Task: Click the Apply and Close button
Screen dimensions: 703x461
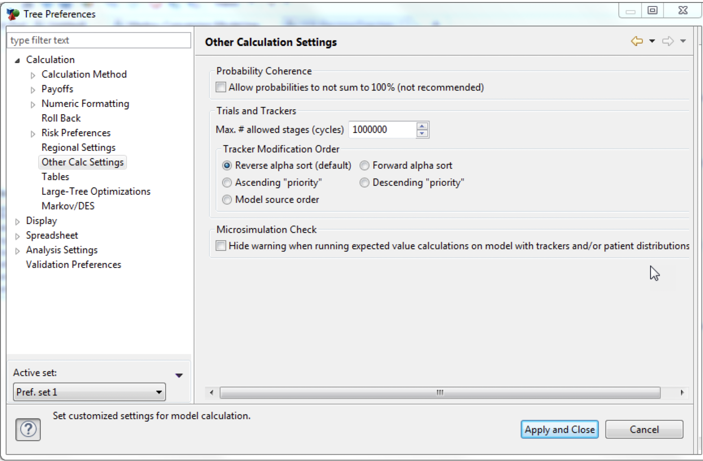Action: tap(559, 429)
